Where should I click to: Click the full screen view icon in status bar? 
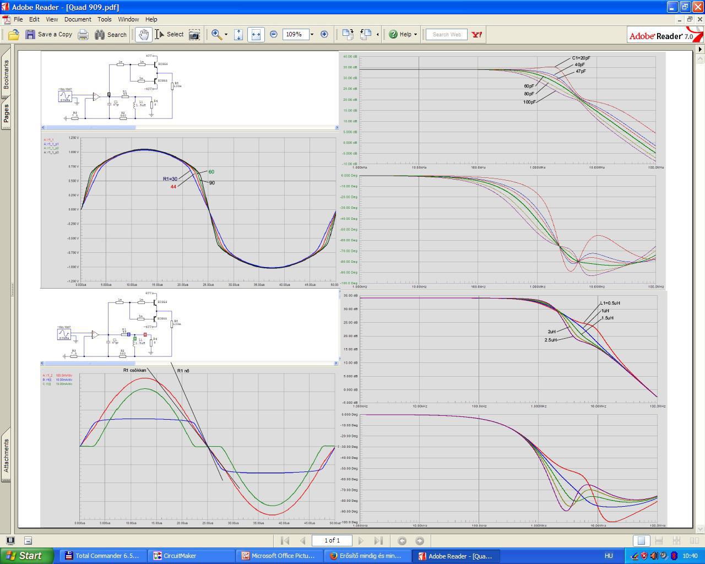point(10,541)
